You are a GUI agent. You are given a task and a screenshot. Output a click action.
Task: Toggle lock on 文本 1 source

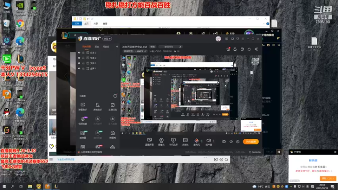click(83, 63)
